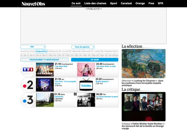Choose the 12 - 14h time slot

coord(65,55)
